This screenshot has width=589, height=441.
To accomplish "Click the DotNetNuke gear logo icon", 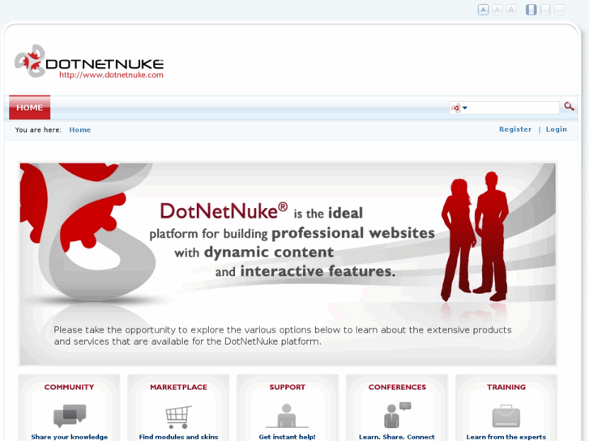I will pyautogui.click(x=30, y=61).
